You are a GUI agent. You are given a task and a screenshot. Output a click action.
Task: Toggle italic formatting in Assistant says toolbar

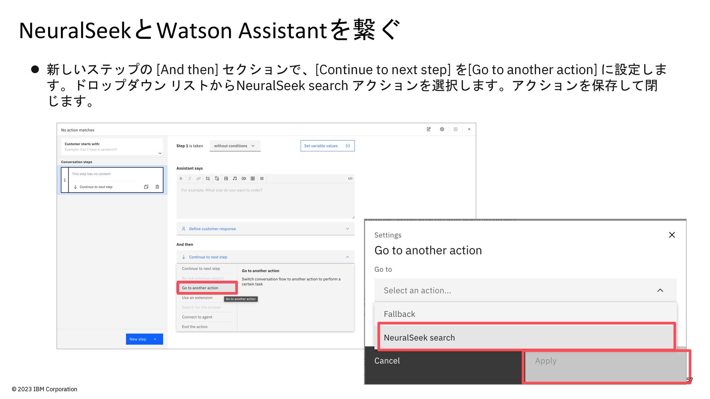tap(190, 178)
